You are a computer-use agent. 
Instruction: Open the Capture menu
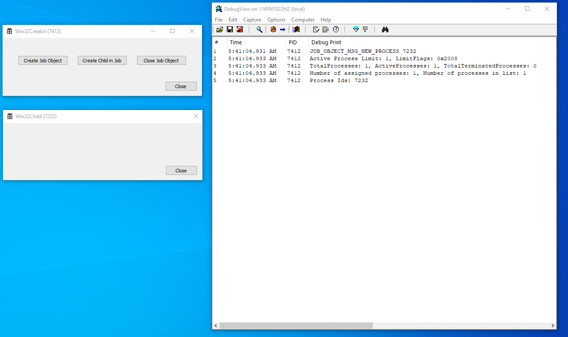[252, 20]
